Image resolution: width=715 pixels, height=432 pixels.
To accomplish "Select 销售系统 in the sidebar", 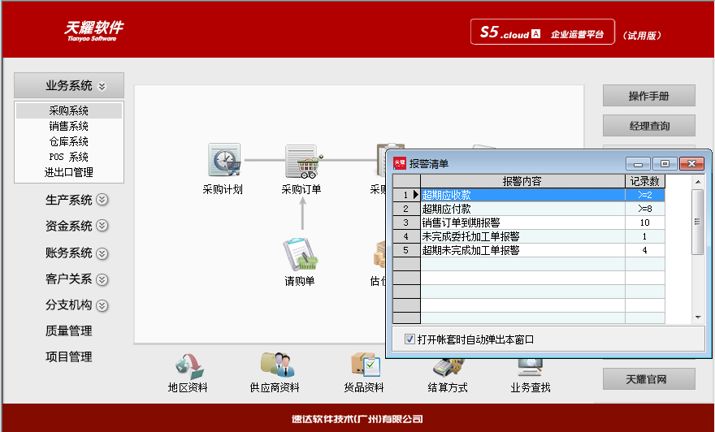I will [x=69, y=126].
